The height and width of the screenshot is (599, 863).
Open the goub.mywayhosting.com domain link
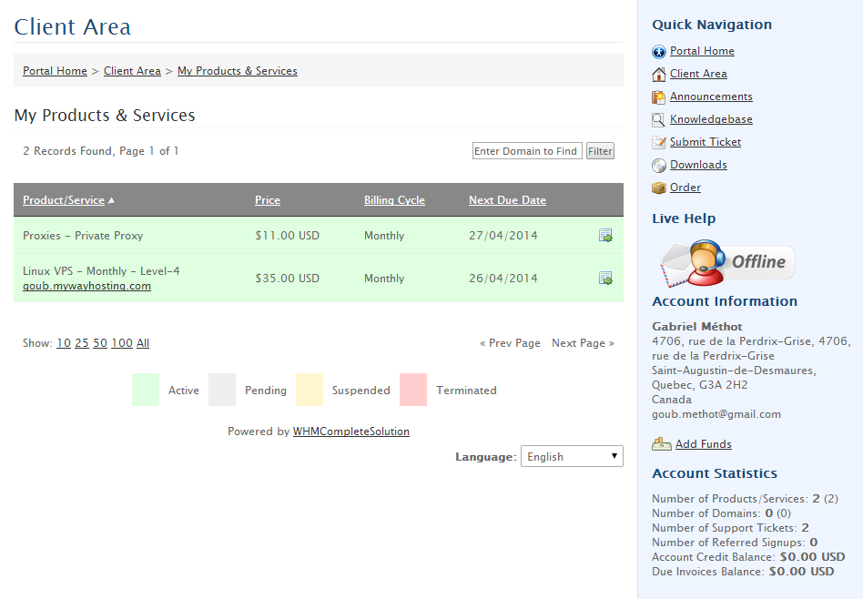pyautogui.click(x=87, y=286)
